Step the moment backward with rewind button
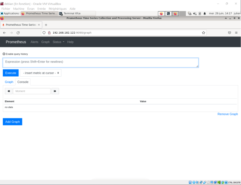 tap(8, 91)
